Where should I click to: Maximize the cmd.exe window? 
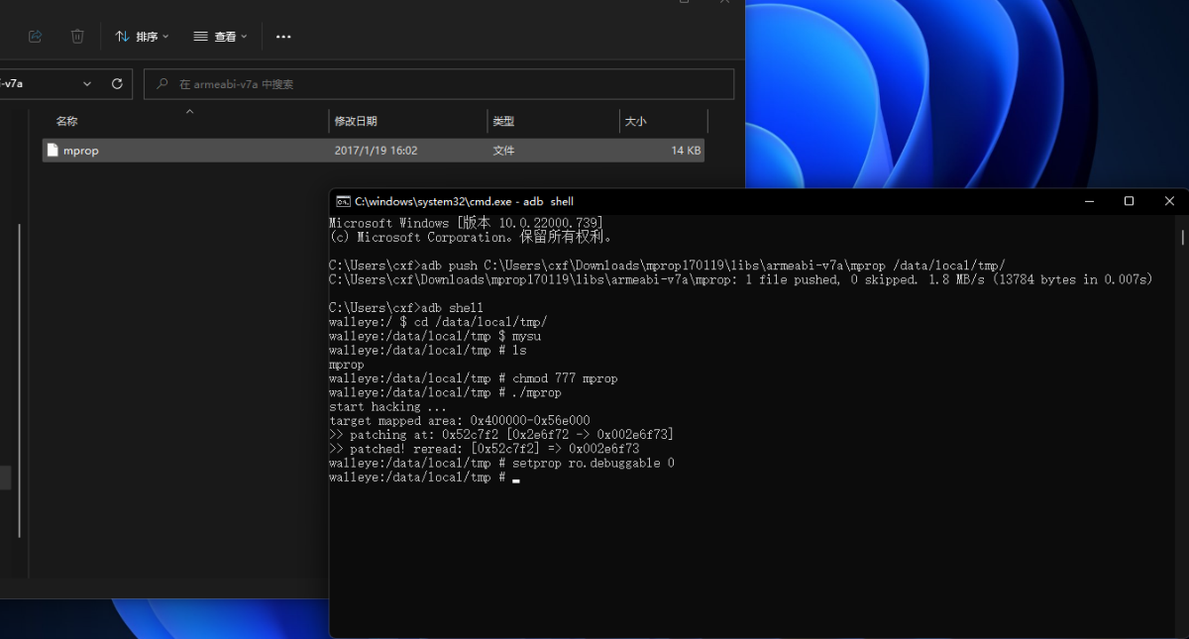click(1129, 201)
